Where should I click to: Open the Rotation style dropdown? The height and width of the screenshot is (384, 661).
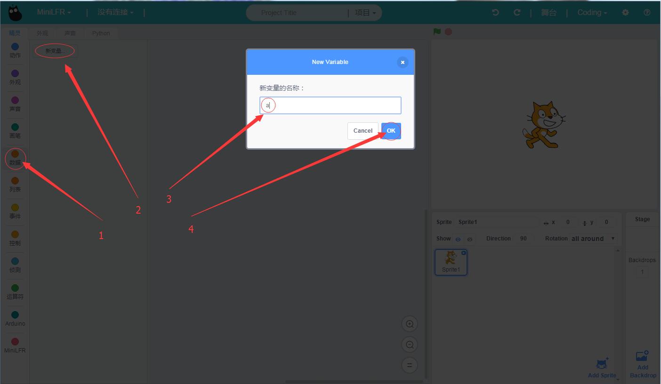click(593, 239)
